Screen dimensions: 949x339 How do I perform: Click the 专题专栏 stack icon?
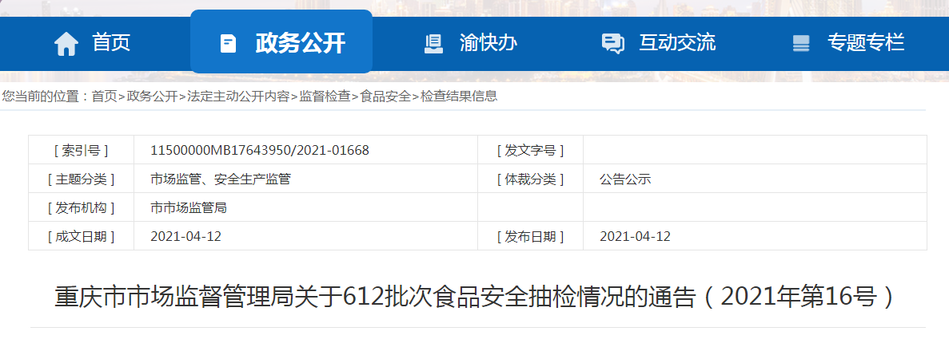(x=801, y=44)
